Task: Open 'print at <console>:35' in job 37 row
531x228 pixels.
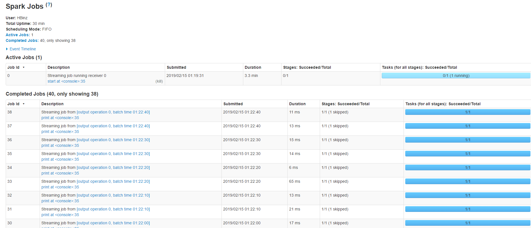Action: coord(60,132)
